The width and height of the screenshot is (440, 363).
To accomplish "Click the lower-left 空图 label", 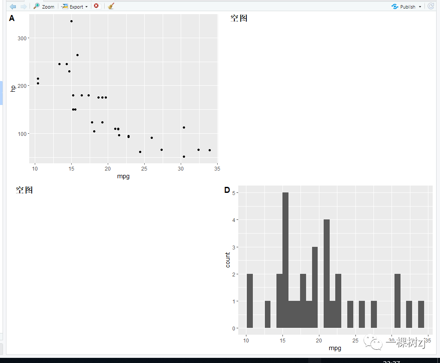I will click(24, 190).
